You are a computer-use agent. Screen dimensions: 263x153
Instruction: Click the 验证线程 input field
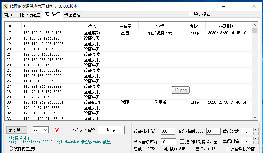tap(168, 131)
